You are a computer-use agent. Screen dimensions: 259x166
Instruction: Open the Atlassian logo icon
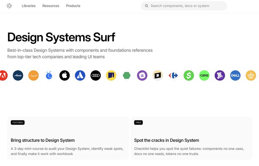[x=80, y=75]
